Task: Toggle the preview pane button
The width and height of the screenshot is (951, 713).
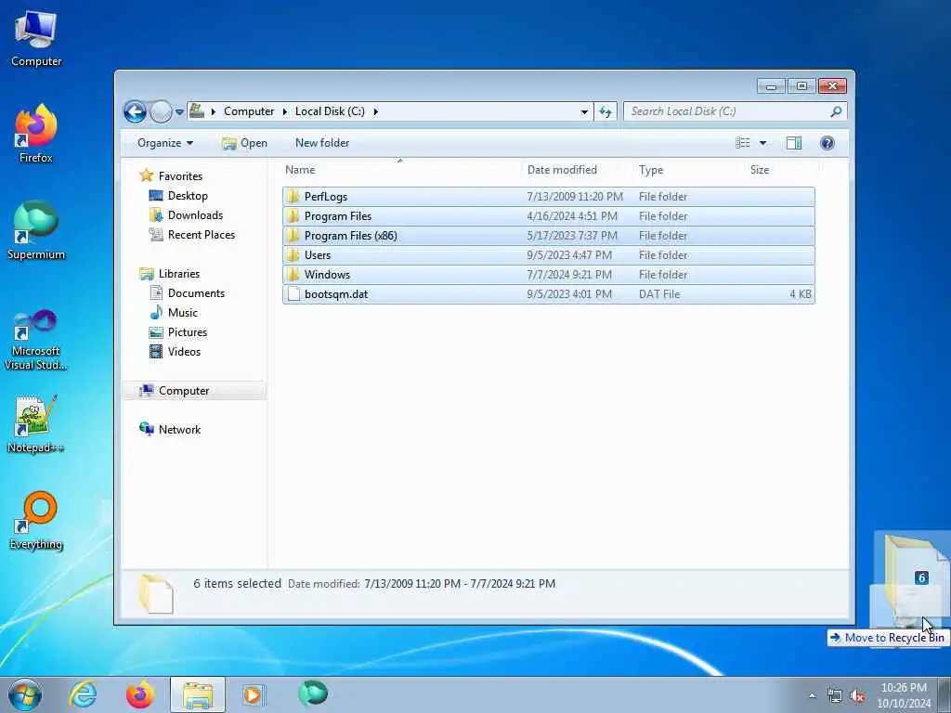Action: coord(794,143)
